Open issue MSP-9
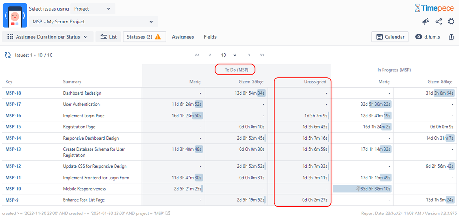The image size is (459, 220). coord(12,200)
